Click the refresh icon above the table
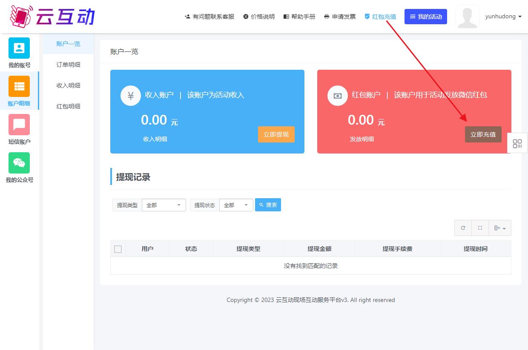Image resolution: width=528 pixels, height=350 pixels. (463, 228)
